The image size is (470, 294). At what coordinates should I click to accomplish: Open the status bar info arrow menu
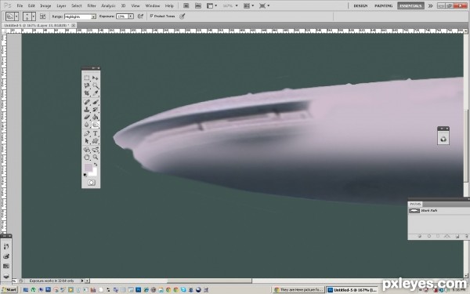[x=81, y=281]
